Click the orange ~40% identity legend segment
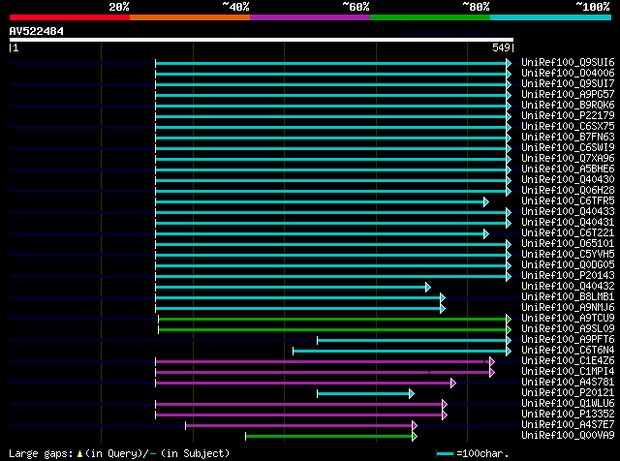 [190, 17]
